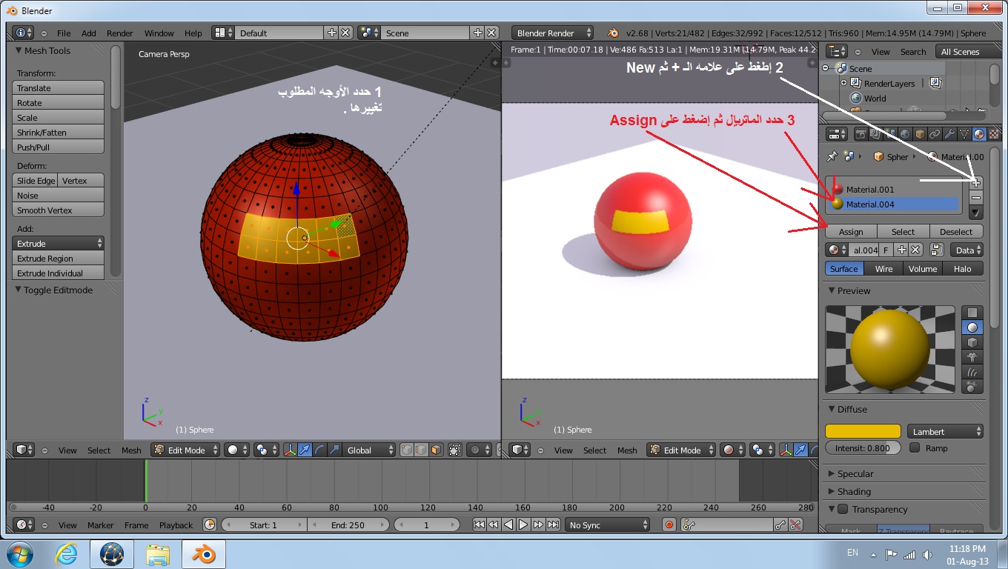The image size is (1008, 569).
Task: Click the yellow diffuse color swatch
Action: tap(863, 431)
